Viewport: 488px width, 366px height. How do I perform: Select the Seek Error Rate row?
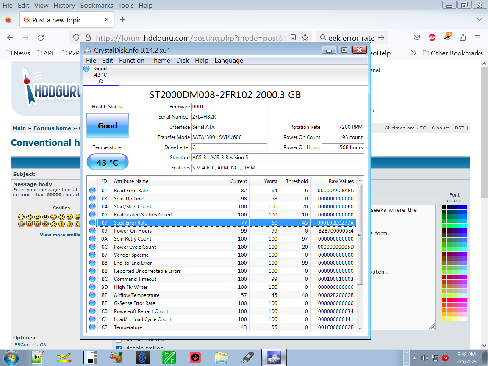[x=221, y=222]
